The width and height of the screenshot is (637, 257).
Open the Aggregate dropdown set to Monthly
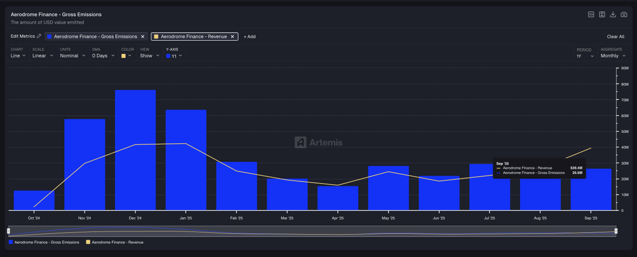pos(613,56)
